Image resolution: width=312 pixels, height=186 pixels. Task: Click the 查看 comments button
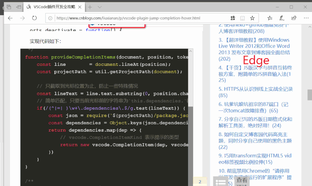pos(242,181)
